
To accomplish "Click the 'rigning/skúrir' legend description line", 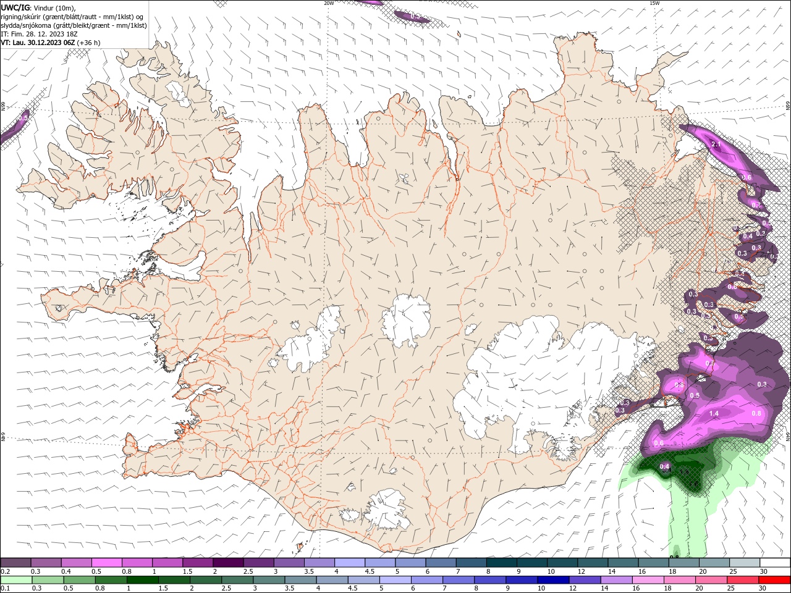I will (x=72, y=17).
